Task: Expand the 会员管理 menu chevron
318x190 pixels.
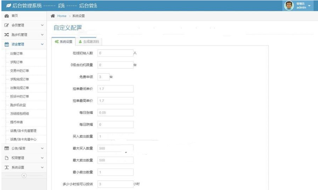Action: pos(42,25)
